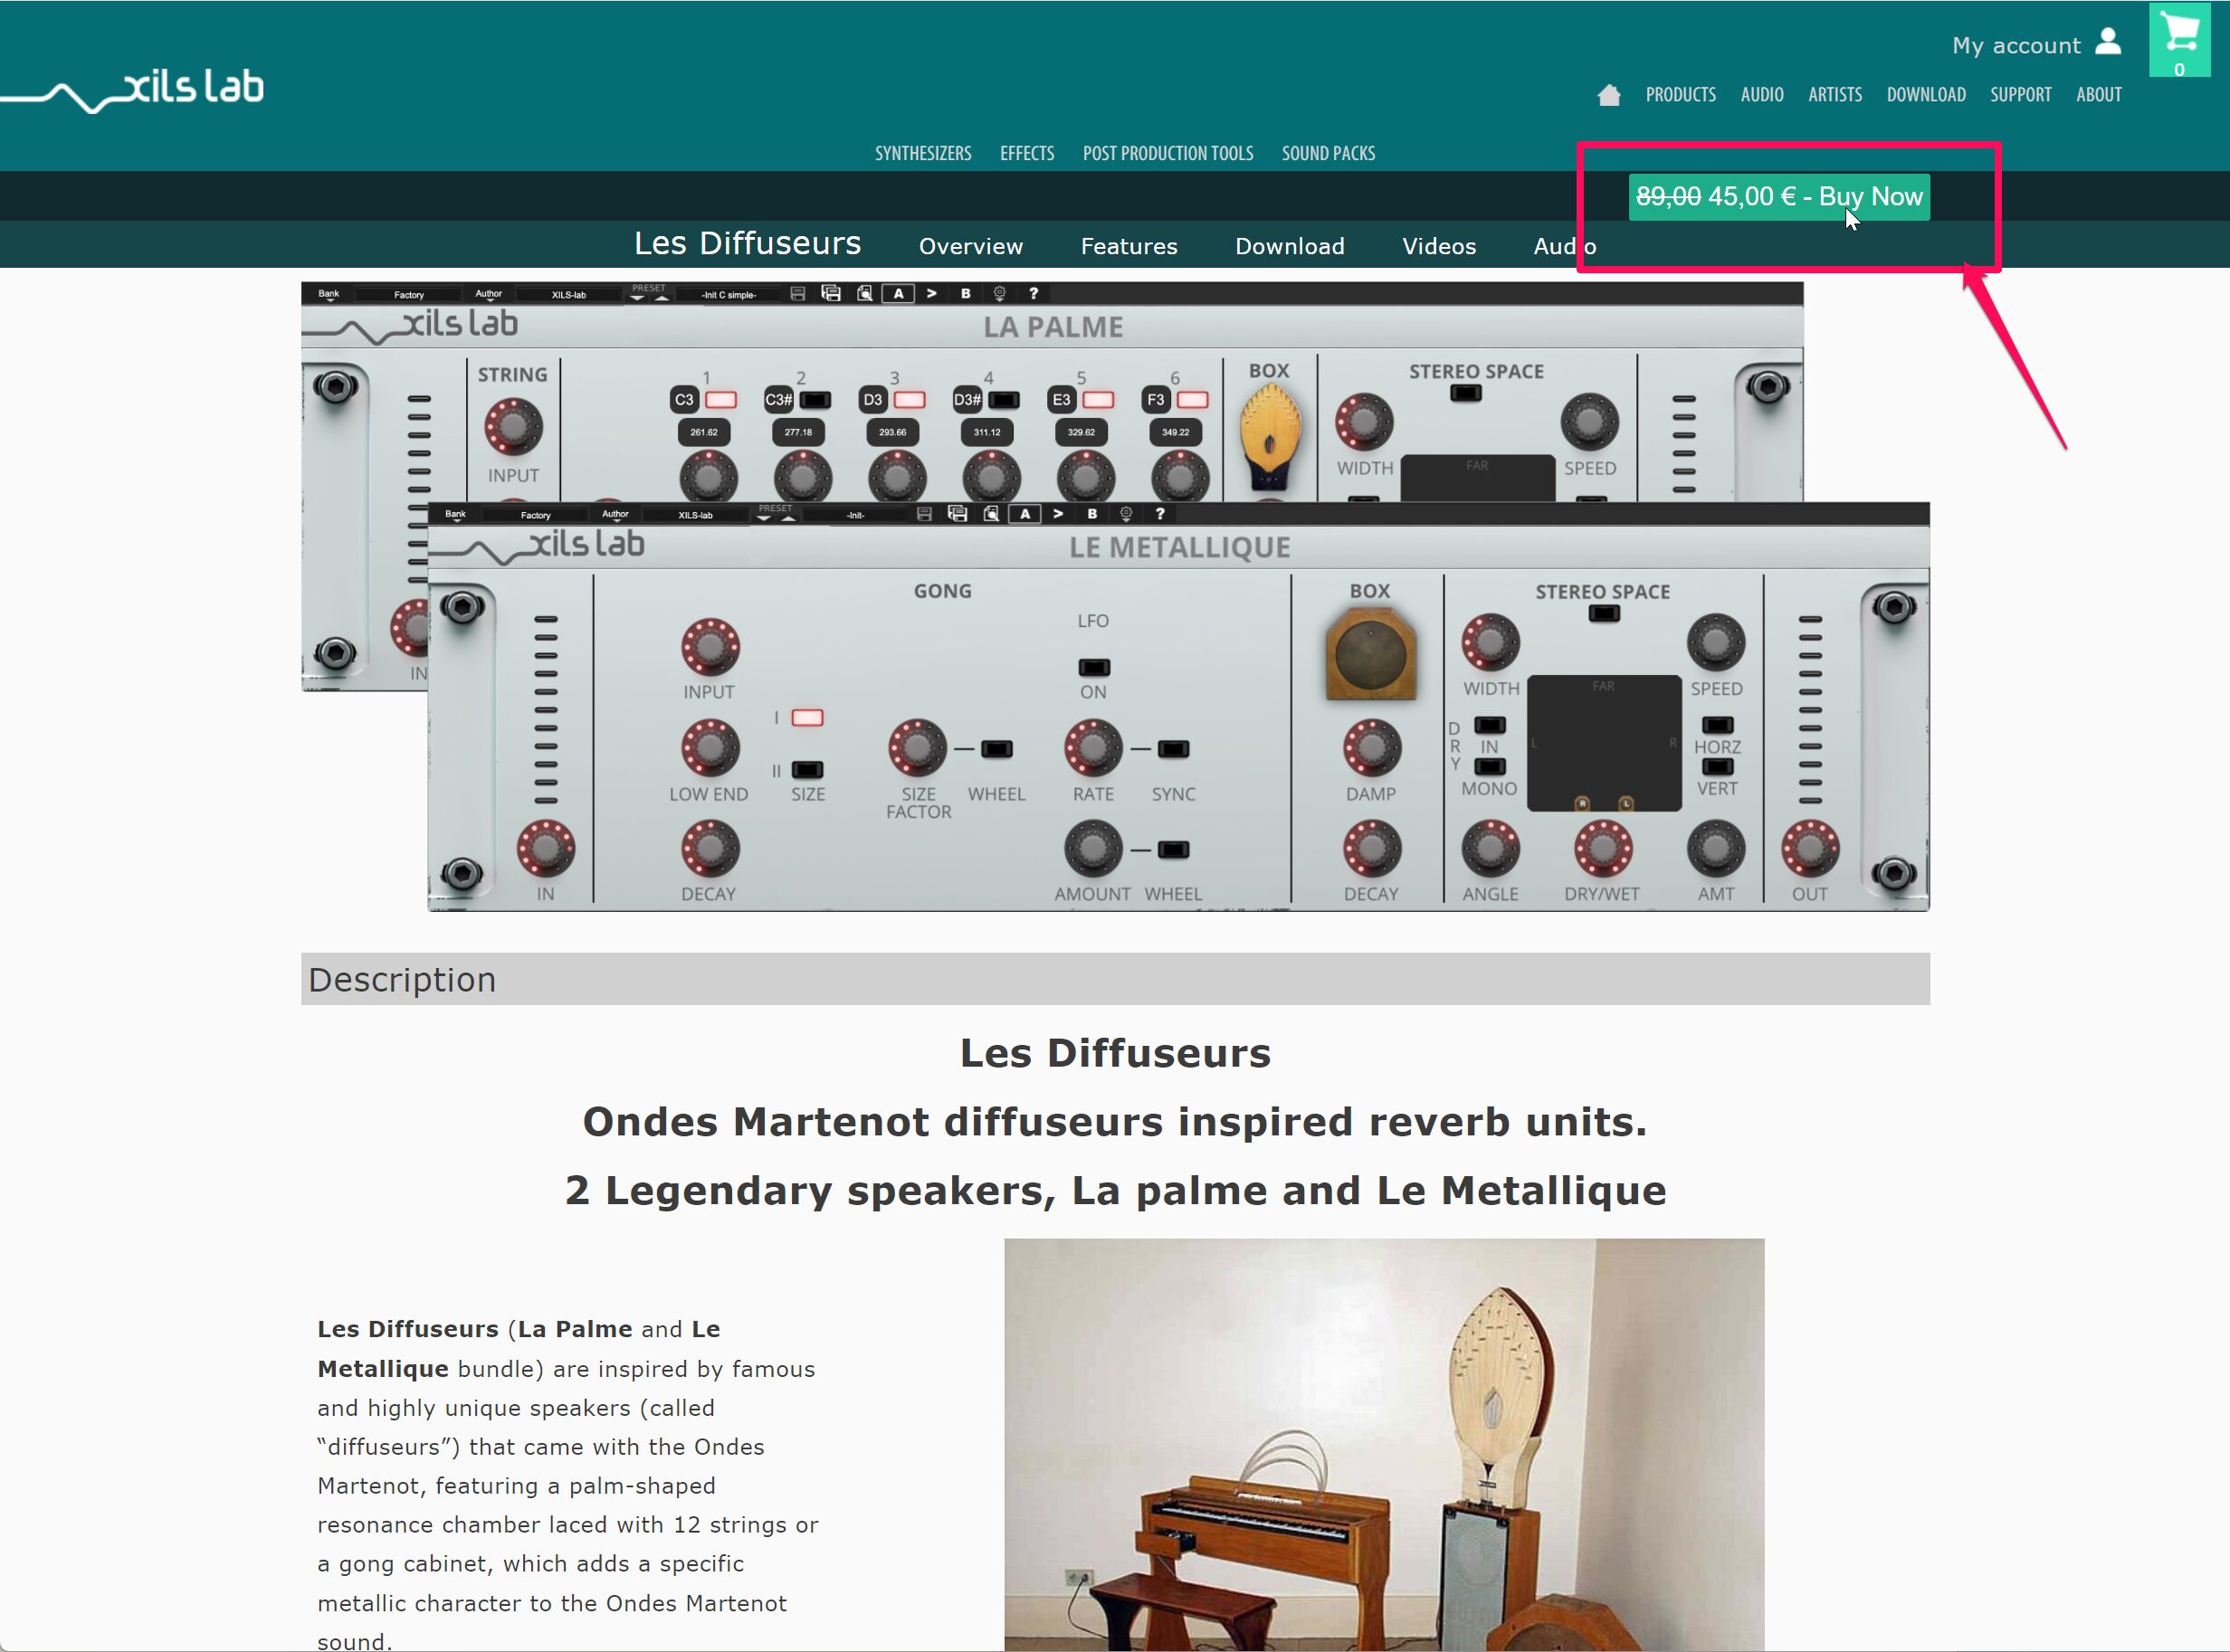
Task: Switch to the Features tab
Action: tap(1129, 246)
